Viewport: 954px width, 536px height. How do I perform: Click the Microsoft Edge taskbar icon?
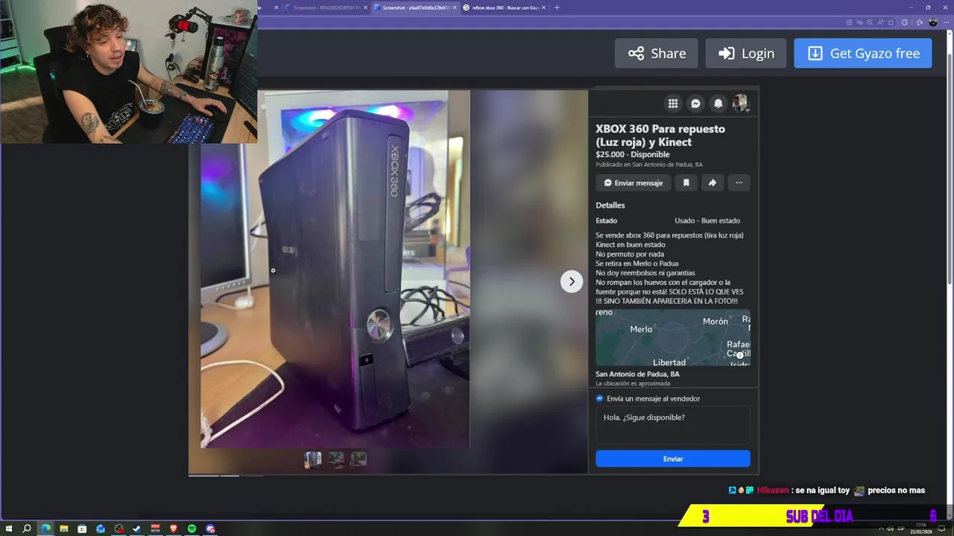[45, 529]
